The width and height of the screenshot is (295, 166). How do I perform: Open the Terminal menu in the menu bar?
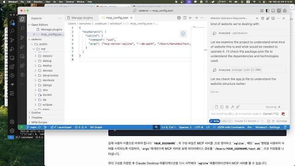pos(70,2)
